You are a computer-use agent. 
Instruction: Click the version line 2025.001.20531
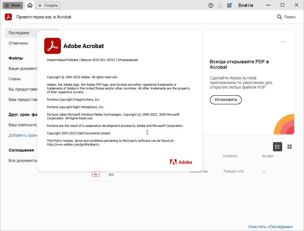[93, 60]
